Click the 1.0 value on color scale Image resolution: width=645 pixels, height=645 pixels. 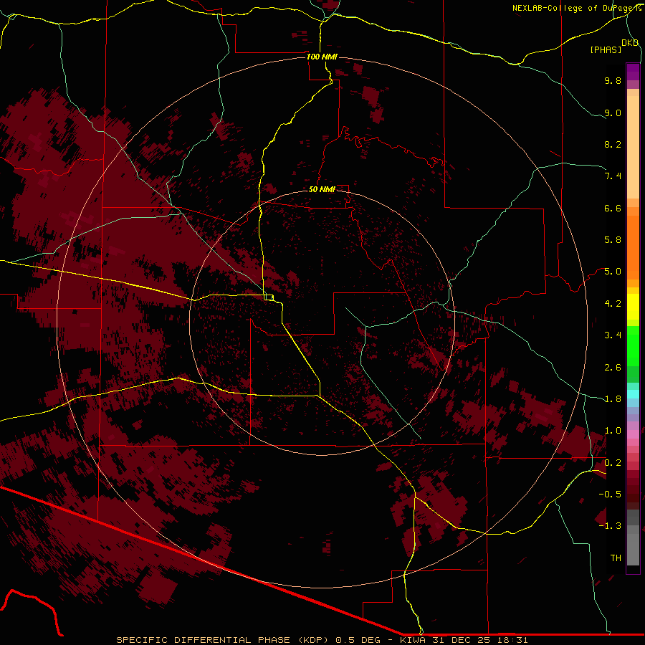point(613,431)
